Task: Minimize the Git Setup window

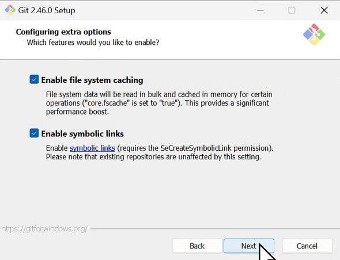Action: click(260, 10)
